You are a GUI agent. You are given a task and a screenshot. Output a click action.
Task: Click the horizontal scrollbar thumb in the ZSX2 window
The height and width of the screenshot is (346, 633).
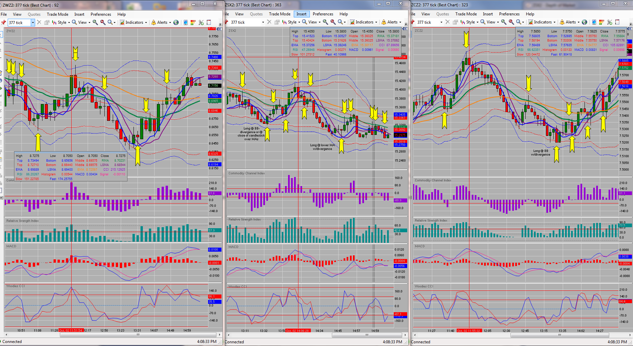[367, 335]
